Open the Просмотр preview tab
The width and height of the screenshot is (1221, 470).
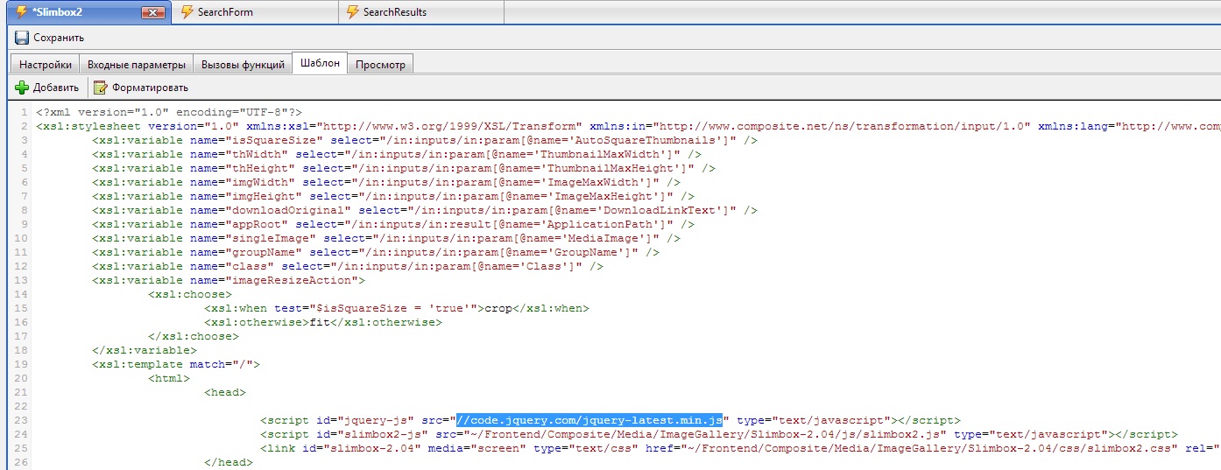(x=380, y=65)
